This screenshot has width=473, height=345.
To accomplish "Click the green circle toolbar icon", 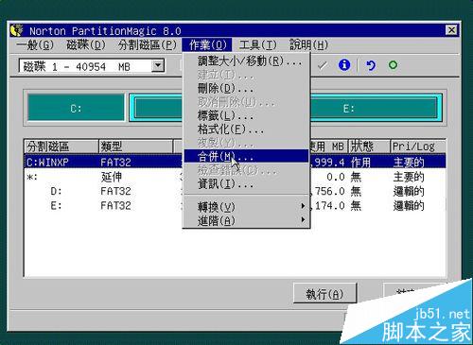I will coord(393,65).
